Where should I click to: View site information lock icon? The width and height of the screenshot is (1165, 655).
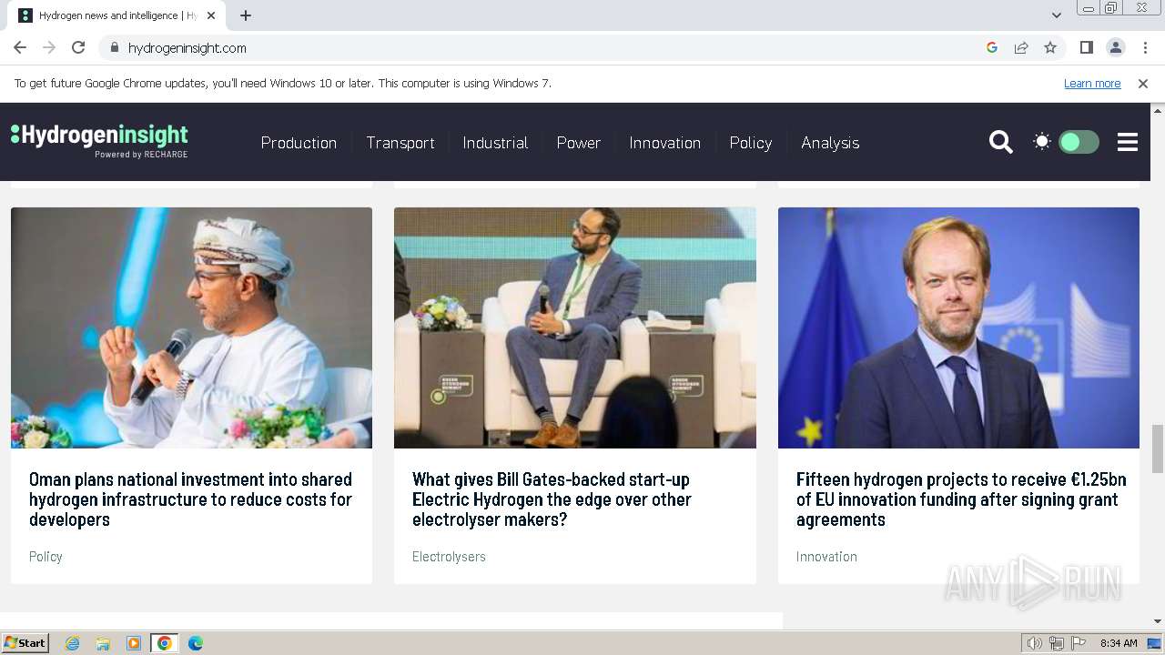click(x=114, y=47)
